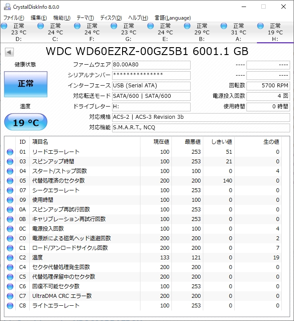Click status orb for 回復不可能セクタ数 row
The width and height of the screenshot is (294, 321).
[x=10, y=286]
